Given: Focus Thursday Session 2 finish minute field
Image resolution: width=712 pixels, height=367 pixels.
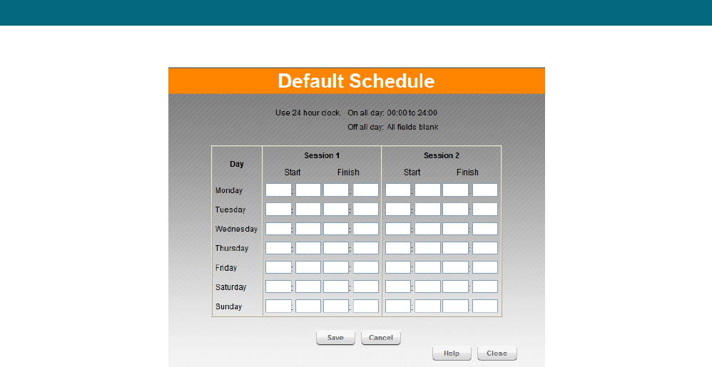Looking at the screenshot, I should [x=485, y=248].
